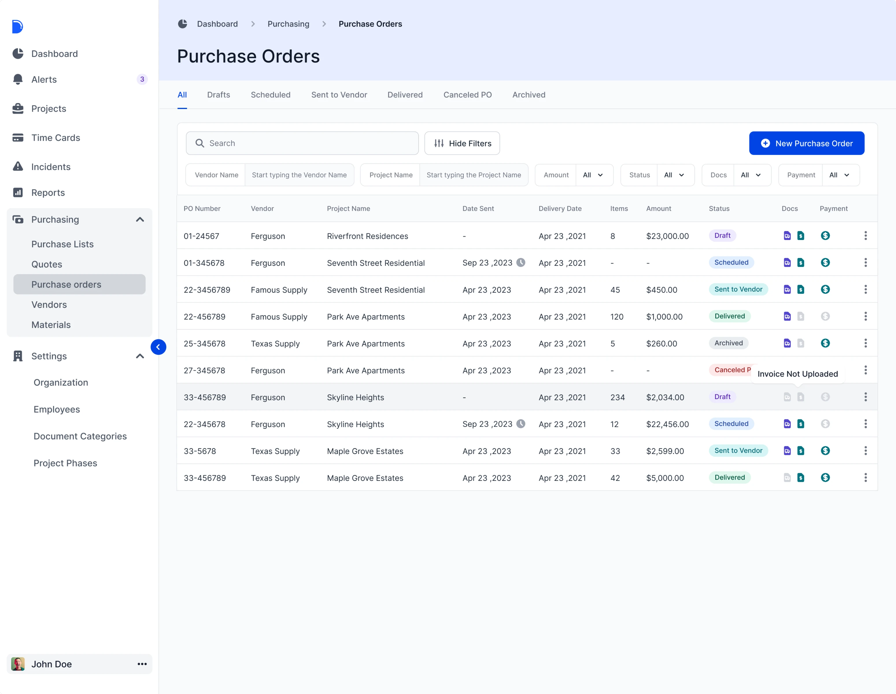Open the Drafts tab
This screenshot has height=694, width=896.
(x=218, y=95)
